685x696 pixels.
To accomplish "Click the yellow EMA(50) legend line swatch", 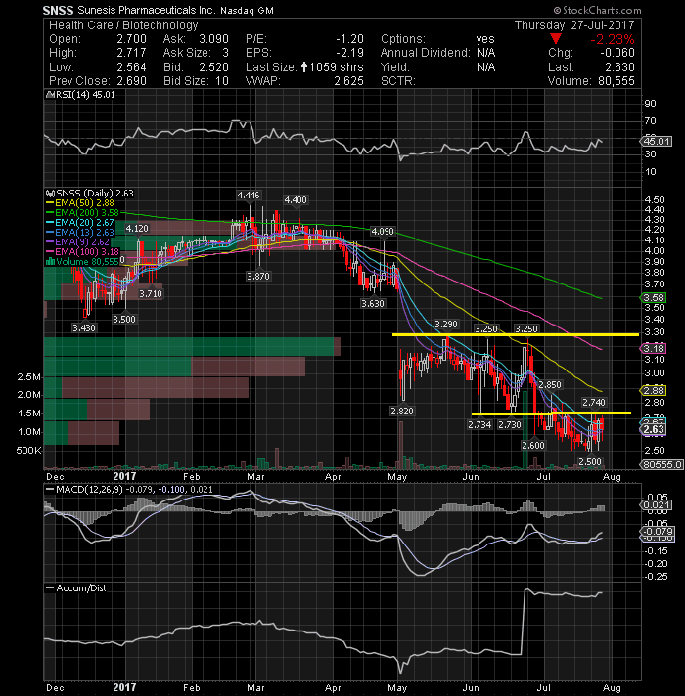I will coord(50,203).
